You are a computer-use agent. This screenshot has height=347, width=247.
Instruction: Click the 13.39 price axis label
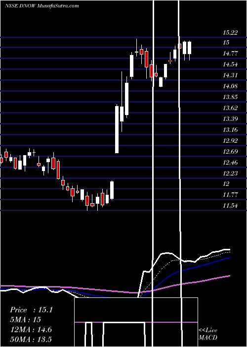coord(230,118)
